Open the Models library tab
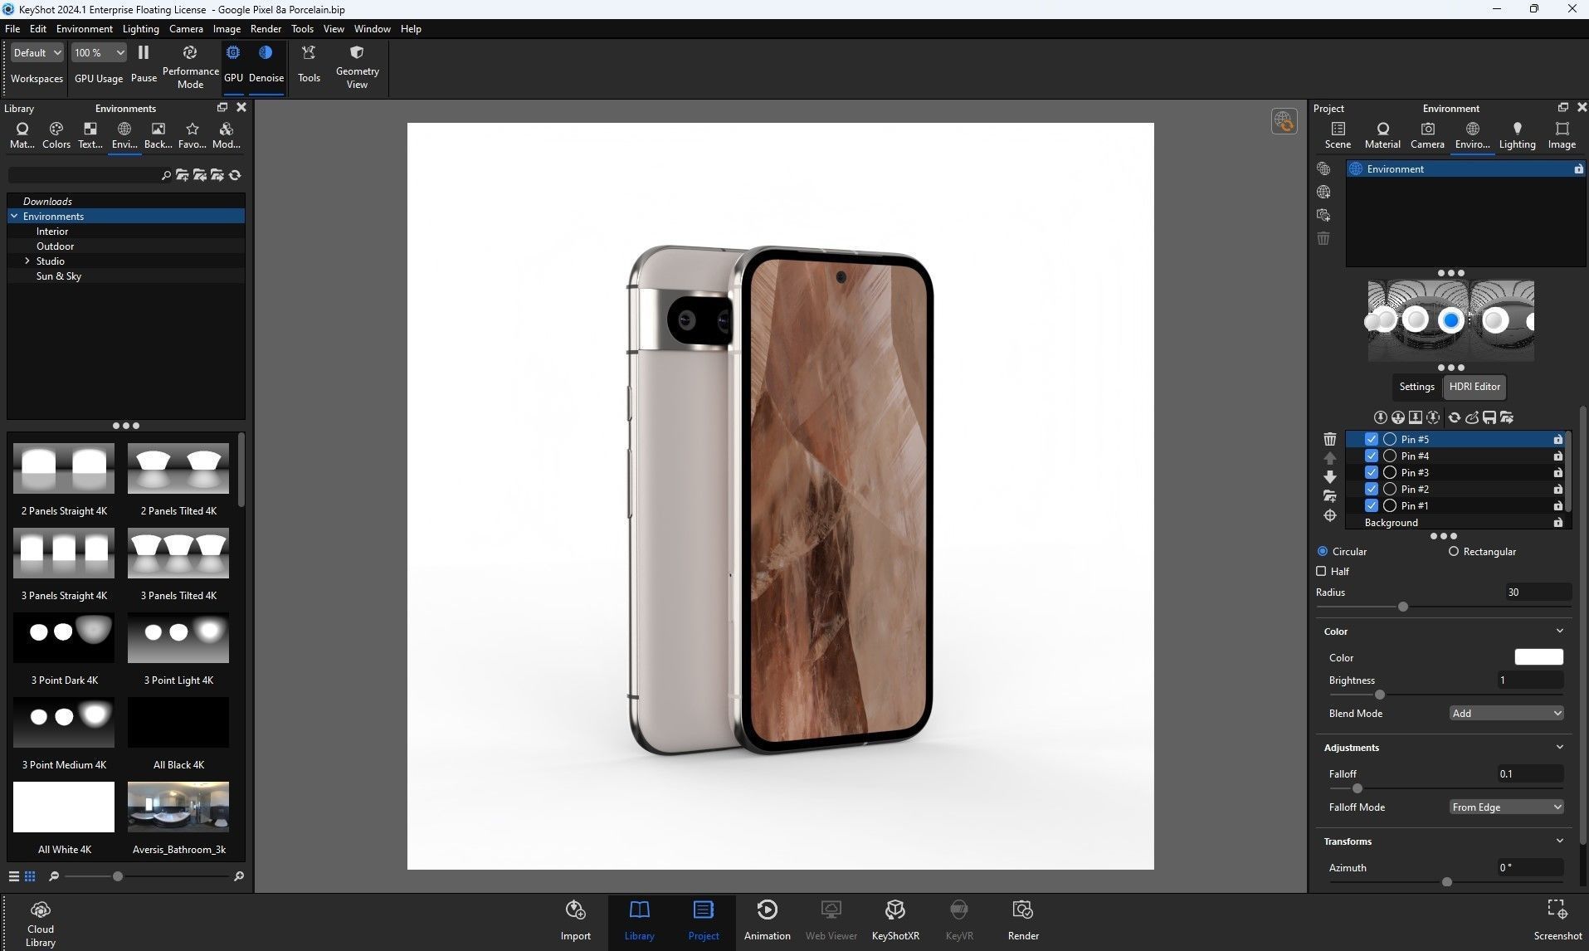 [226, 135]
